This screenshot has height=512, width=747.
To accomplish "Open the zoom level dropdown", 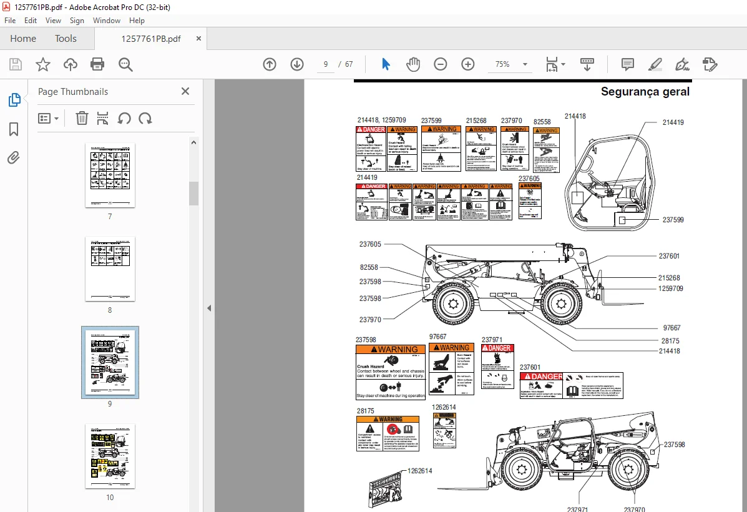I will (x=525, y=64).
